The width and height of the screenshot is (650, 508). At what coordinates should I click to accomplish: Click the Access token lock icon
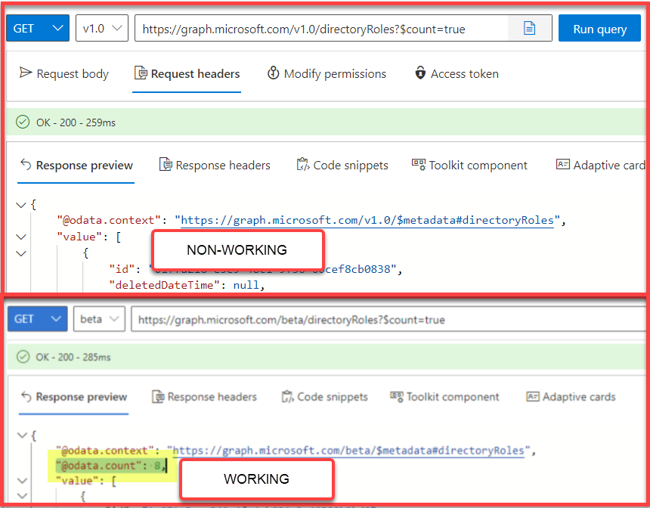pos(420,73)
